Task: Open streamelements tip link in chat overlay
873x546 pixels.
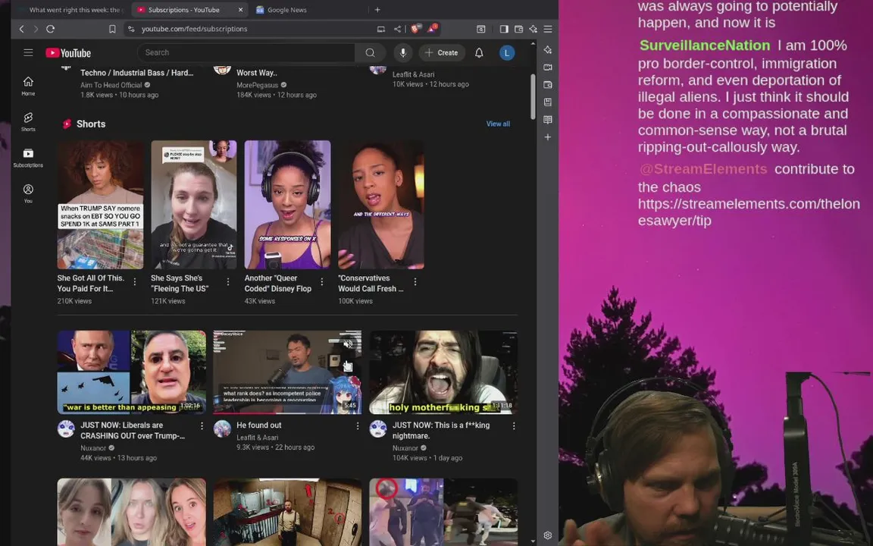Action: (x=749, y=212)
